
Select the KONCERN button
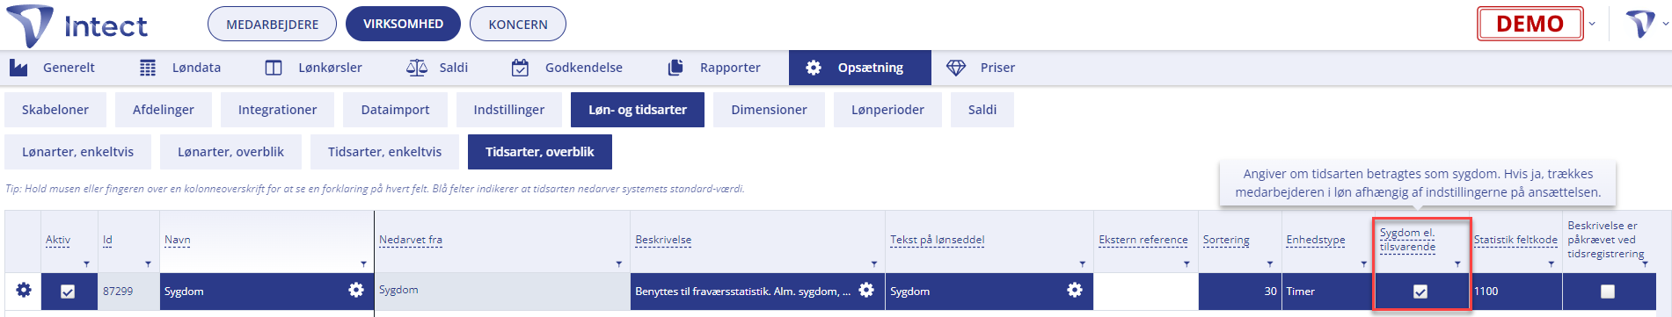click(518, 24)
